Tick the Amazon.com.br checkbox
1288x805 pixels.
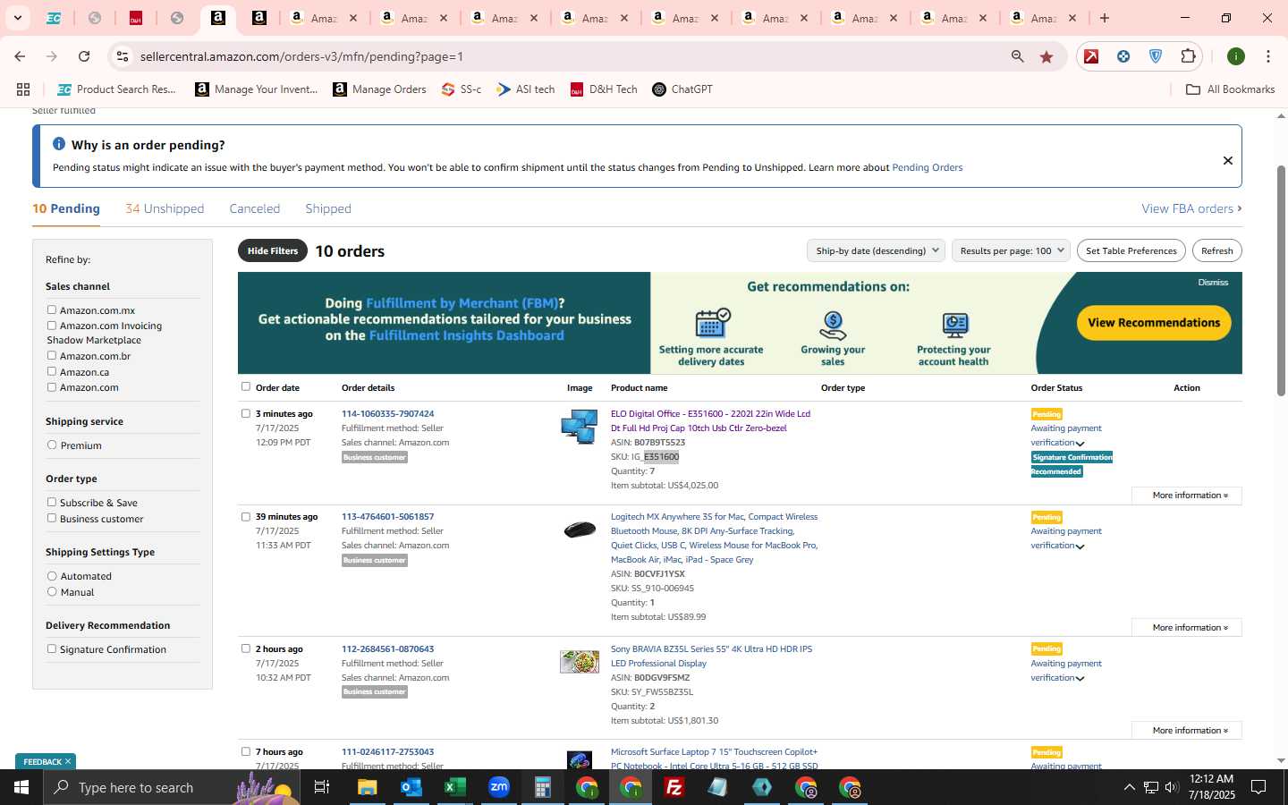pos(52,355)
